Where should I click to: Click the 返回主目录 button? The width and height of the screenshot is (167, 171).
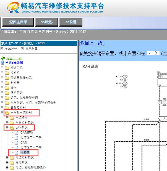18,22
